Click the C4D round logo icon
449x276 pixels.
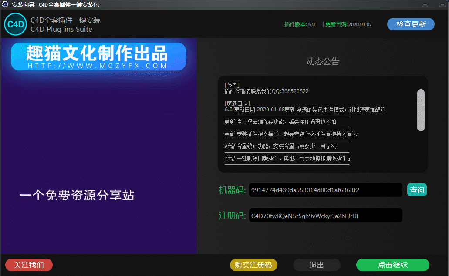pos(16,24)
